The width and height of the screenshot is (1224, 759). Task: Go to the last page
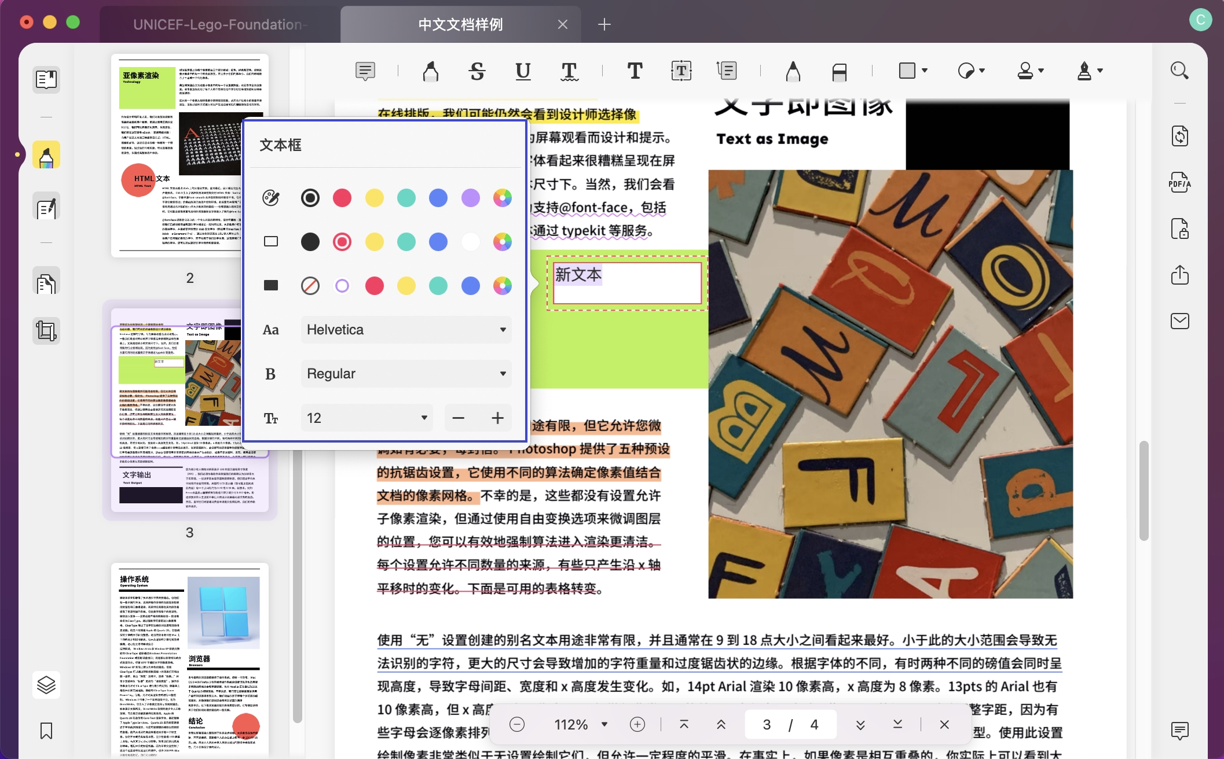(x=898, y=724)
